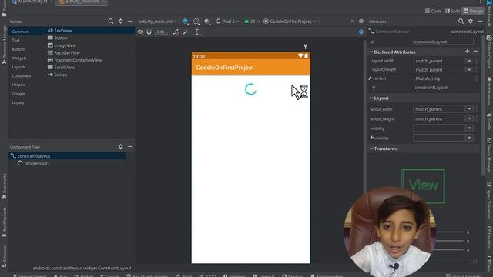Collapse Transforms section

(371, 149)
